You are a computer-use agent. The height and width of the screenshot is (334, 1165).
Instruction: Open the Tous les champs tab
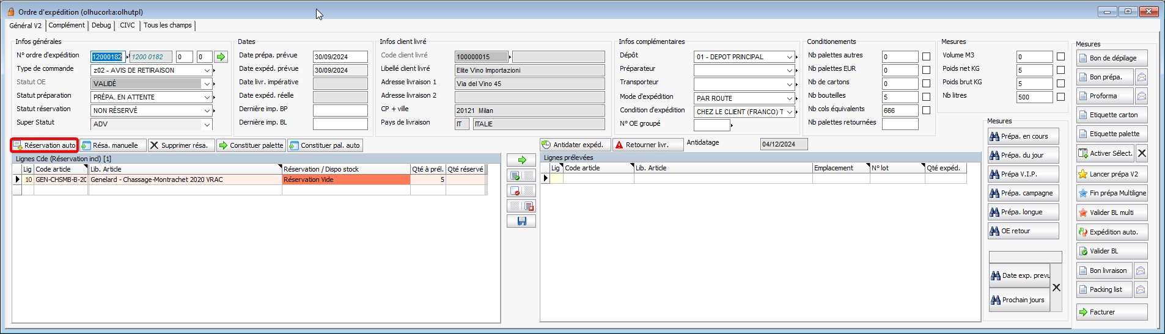[167, 26]
